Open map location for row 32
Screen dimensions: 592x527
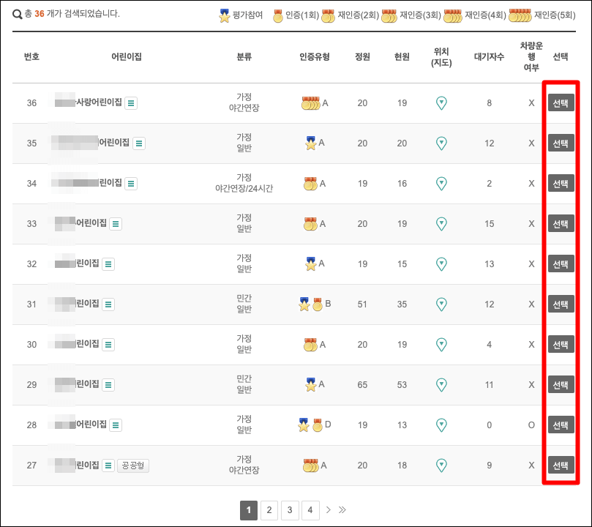point(441,264)
